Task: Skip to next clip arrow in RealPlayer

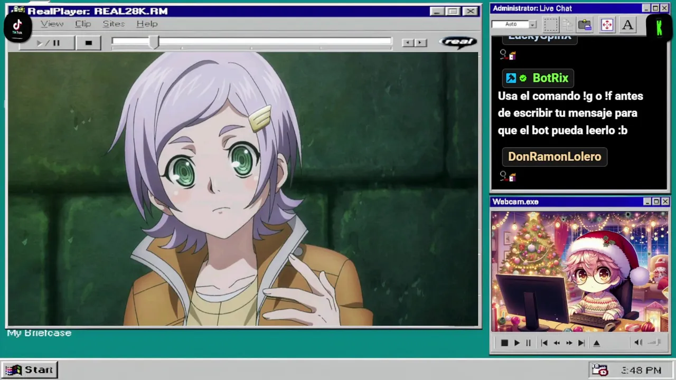Action: point(420,43)
